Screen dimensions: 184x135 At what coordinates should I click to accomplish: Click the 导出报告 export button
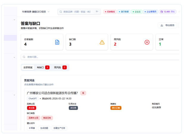coord(167,25)
